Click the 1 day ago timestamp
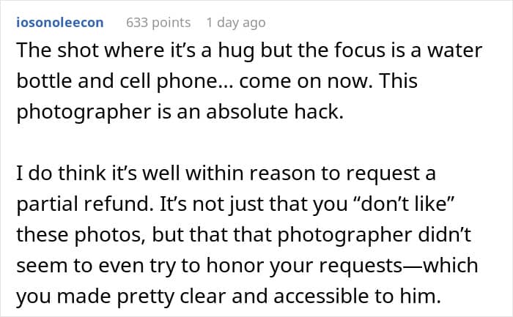Image resolution: width=513 pixels, height=317 pixels. pos(236,23)
